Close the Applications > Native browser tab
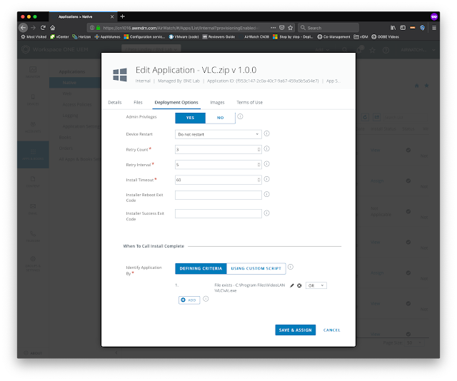 112,17
